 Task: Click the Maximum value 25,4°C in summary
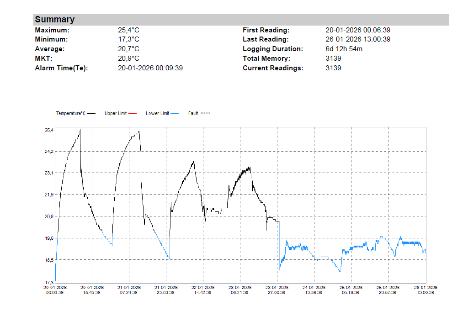coord(128,30)
